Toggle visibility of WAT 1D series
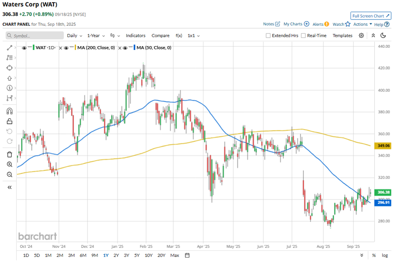Viewport: 397px width, 261px height. (24, 48)
